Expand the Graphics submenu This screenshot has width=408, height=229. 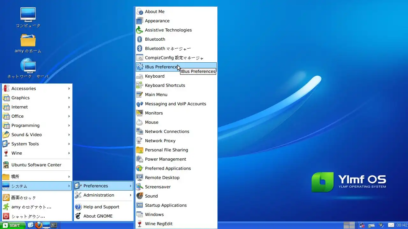pyautogui.click(x=37, y=98)
